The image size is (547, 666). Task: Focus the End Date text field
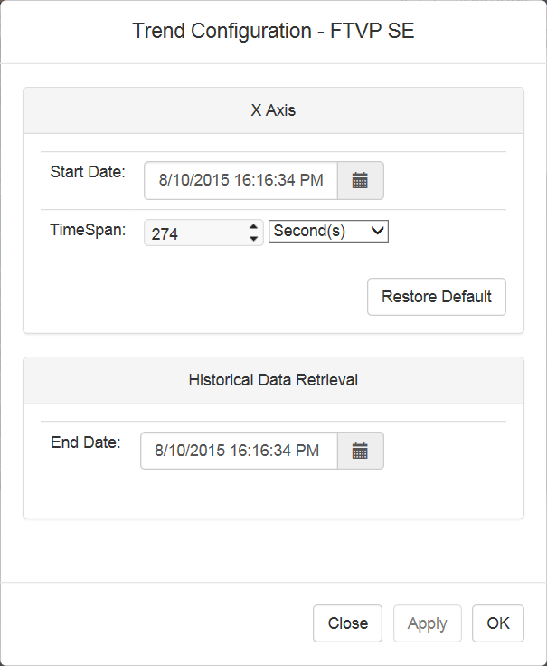pos(239,451)
